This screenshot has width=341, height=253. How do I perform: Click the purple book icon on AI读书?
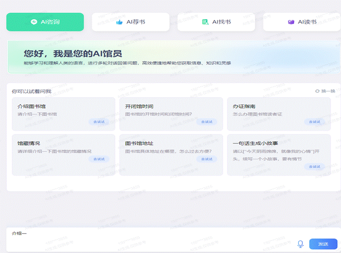tap(291, 22)
